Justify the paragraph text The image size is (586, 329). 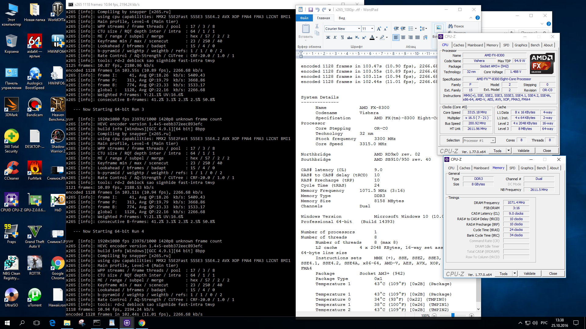tap(418, 38)
